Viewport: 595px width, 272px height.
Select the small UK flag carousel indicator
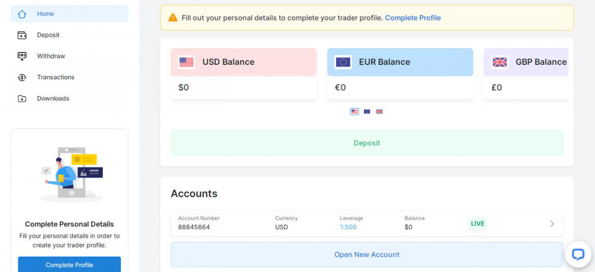[379, 111]
